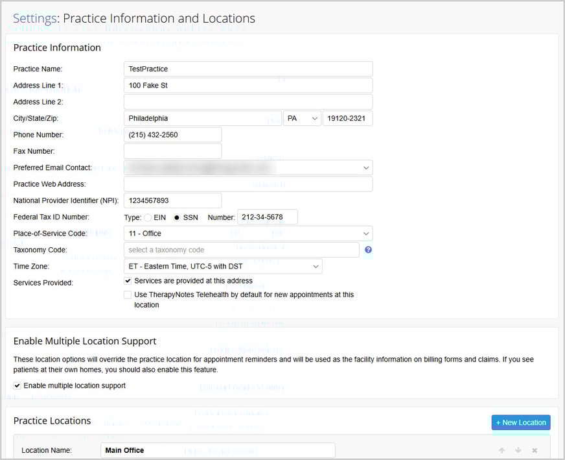Move Main Office location down with arrow
The height and width of the screenshot is (460, 565).
tap(518, 450)
